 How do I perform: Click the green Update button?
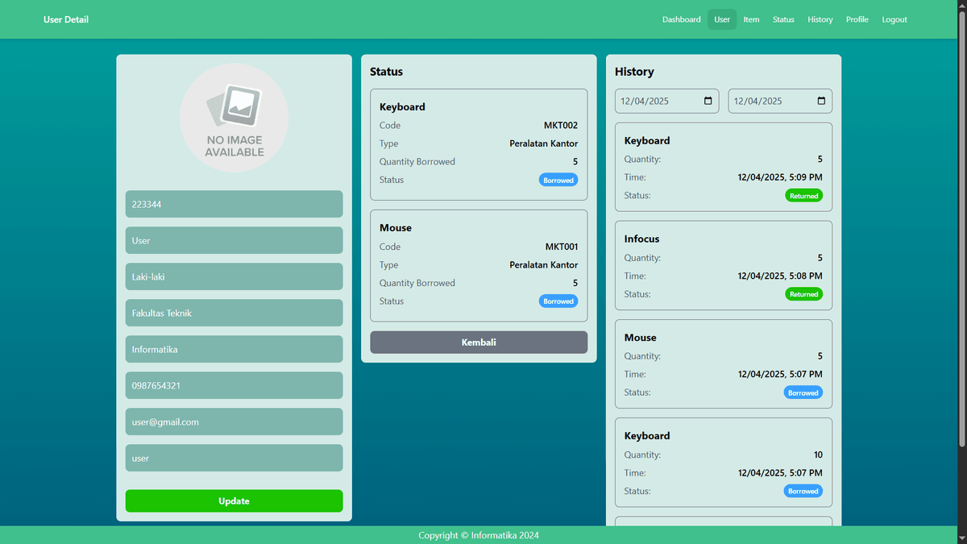click(x=234, y=501)
